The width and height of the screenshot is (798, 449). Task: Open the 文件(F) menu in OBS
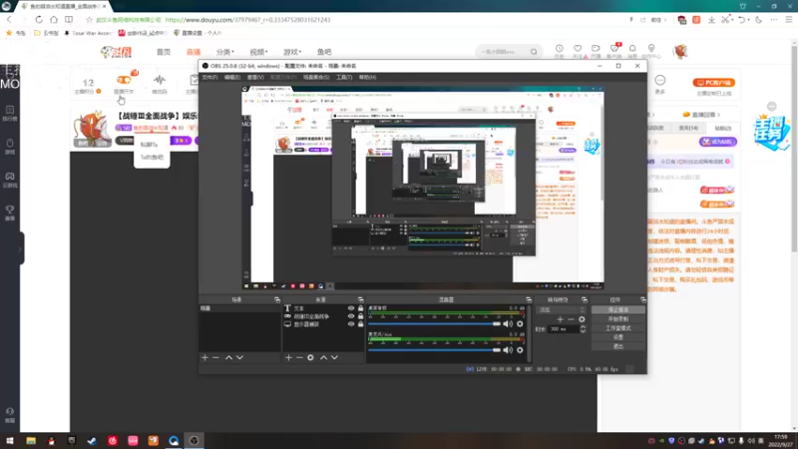209,78
